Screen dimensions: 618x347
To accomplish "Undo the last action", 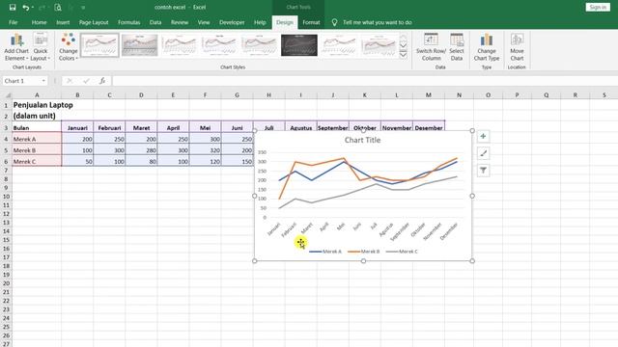I will coord(26,7).
